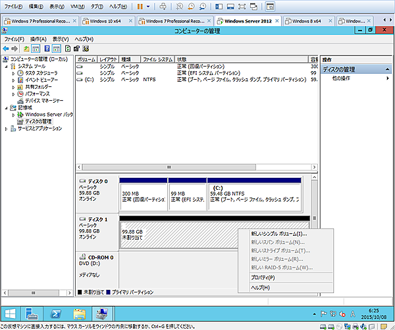This screenshot has height=330, width=395.
Task: Open the 操作(A) menu in menu bar
Action: point(38,39)
